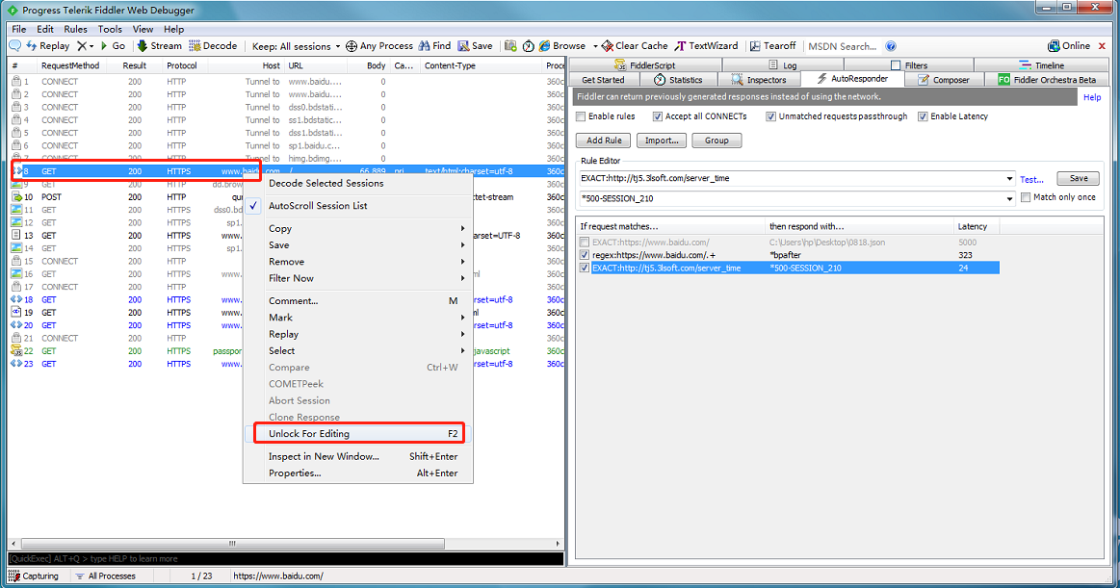Click the Help link in AutoResponder
Viewport: 1120px width, 588px height.
pyautogui.click(x=1092, y=98)
